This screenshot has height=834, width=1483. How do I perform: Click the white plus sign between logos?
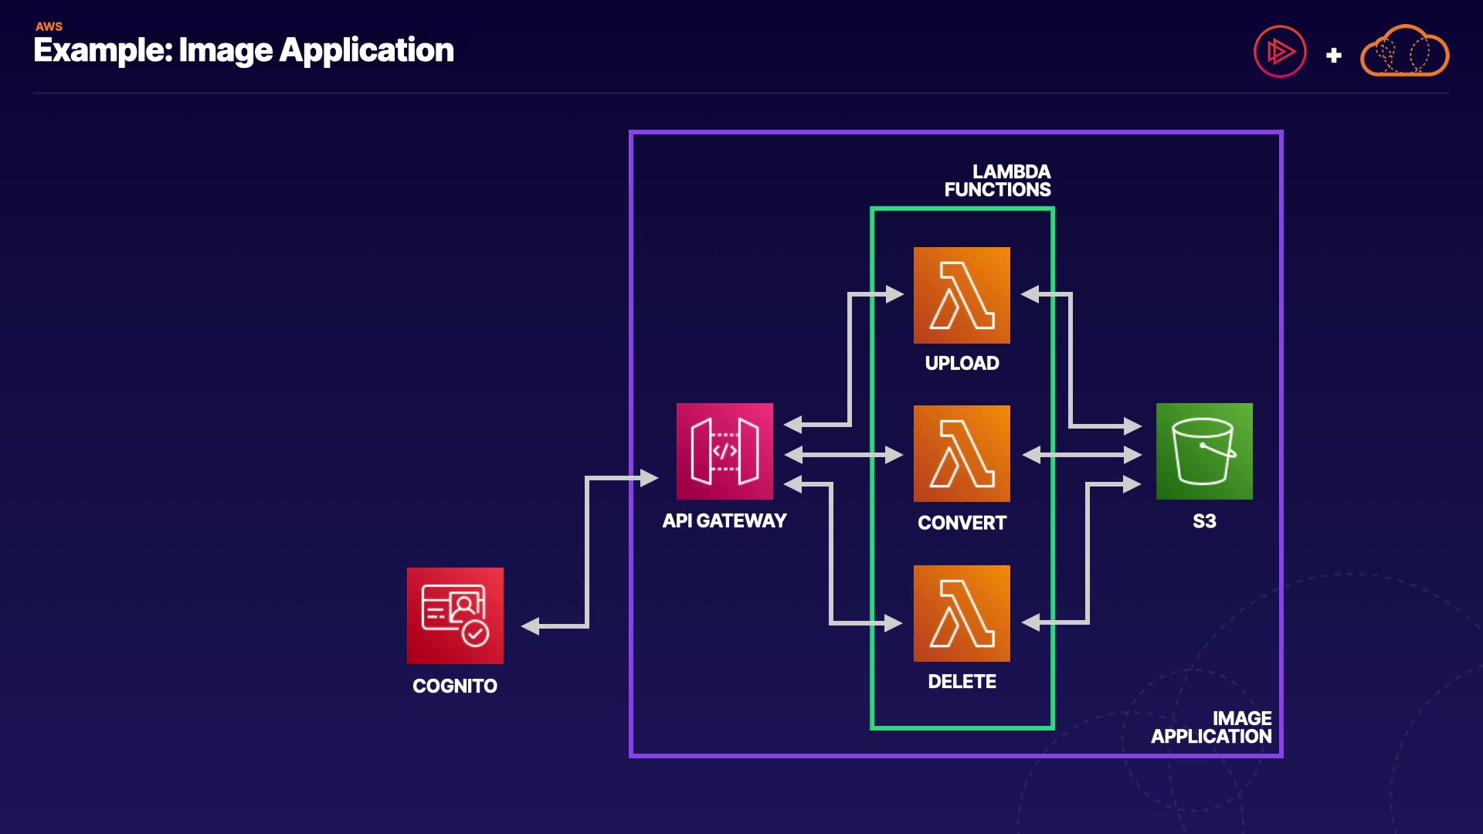tap(1333, 56)
